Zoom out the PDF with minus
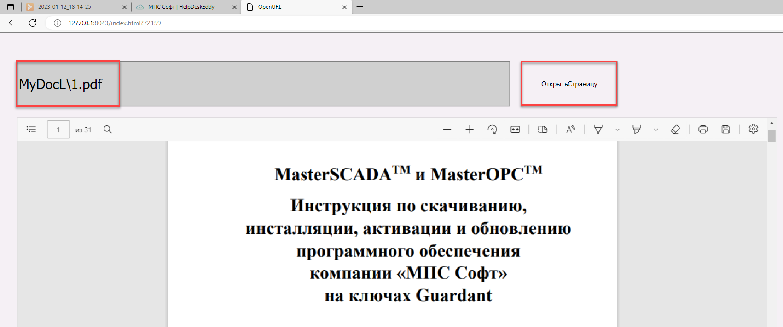This screenshot has width=783, height=327. (447, 130)
